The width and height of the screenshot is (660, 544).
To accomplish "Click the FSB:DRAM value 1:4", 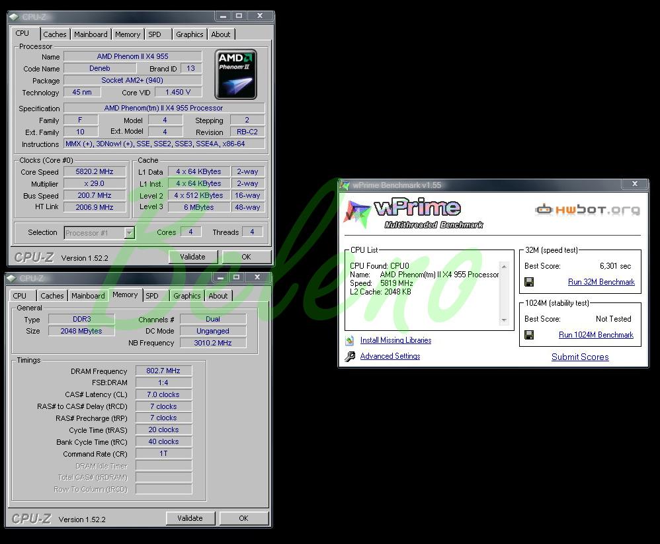I will (x=163, y=383).
